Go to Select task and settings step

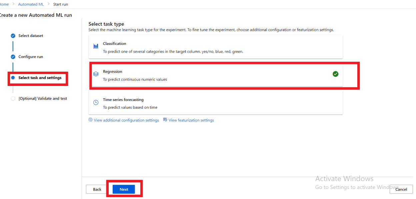[40, 78]
